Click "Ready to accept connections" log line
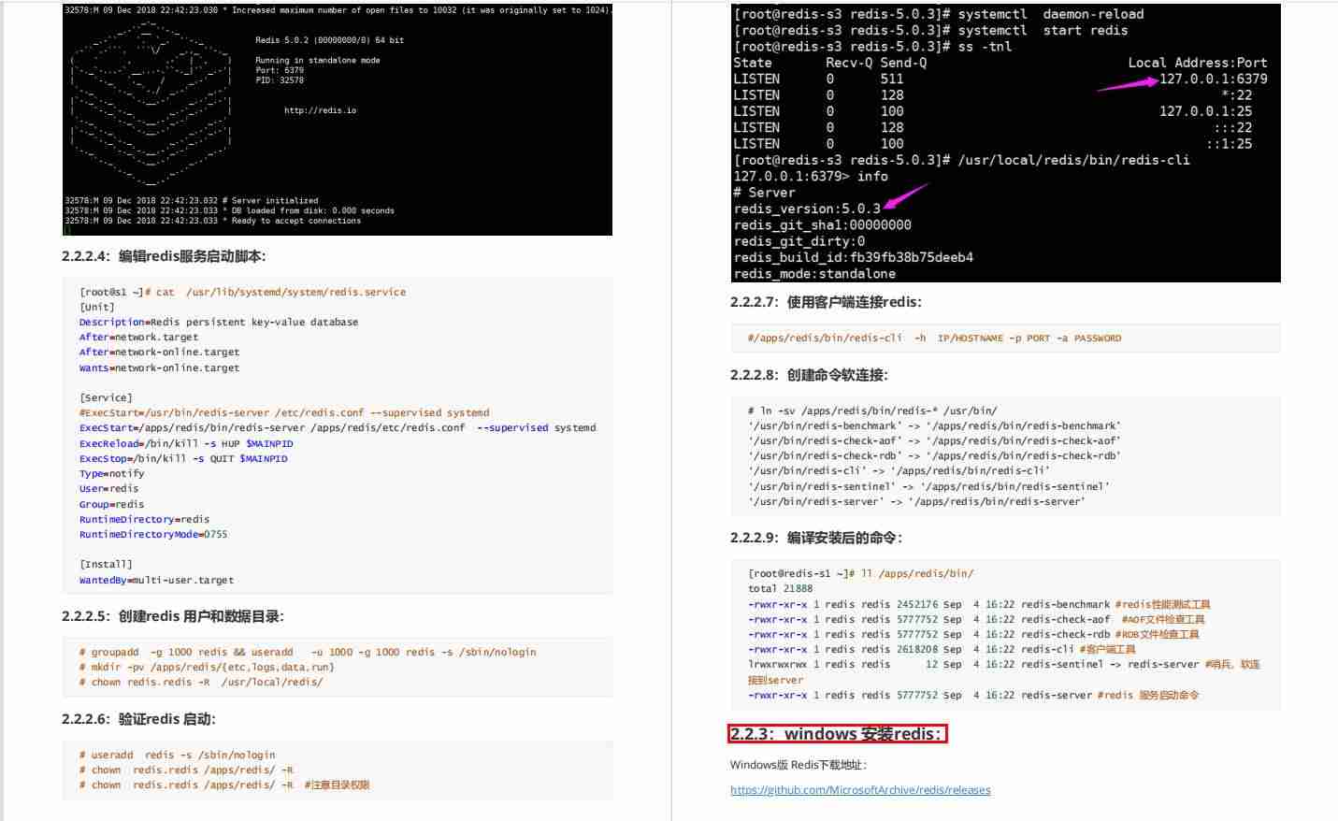The height and width of the screenshot is (821, 1338). (x=295, y=221)
